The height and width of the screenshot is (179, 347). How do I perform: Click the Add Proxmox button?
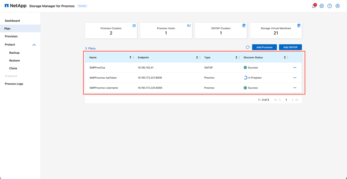tap(264, 47)
